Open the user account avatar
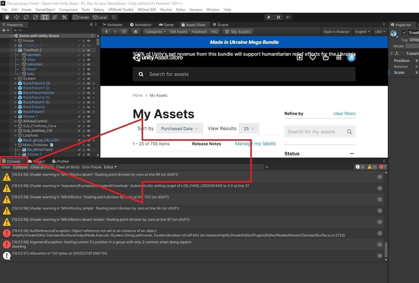Screen dimensions: 419x283 pyautogui.click(x=351, y=58)
